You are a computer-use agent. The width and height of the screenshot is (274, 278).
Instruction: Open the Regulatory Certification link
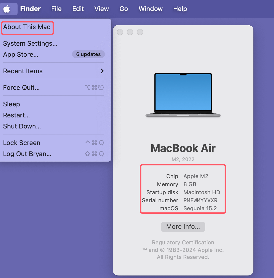pos(183,242)
